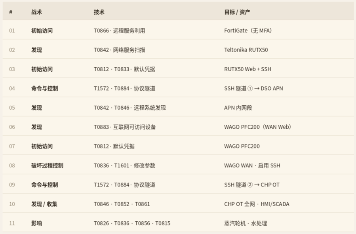The image size is (356, 234).
Task: Click APN 内网段 target cell
Action: 238,108
